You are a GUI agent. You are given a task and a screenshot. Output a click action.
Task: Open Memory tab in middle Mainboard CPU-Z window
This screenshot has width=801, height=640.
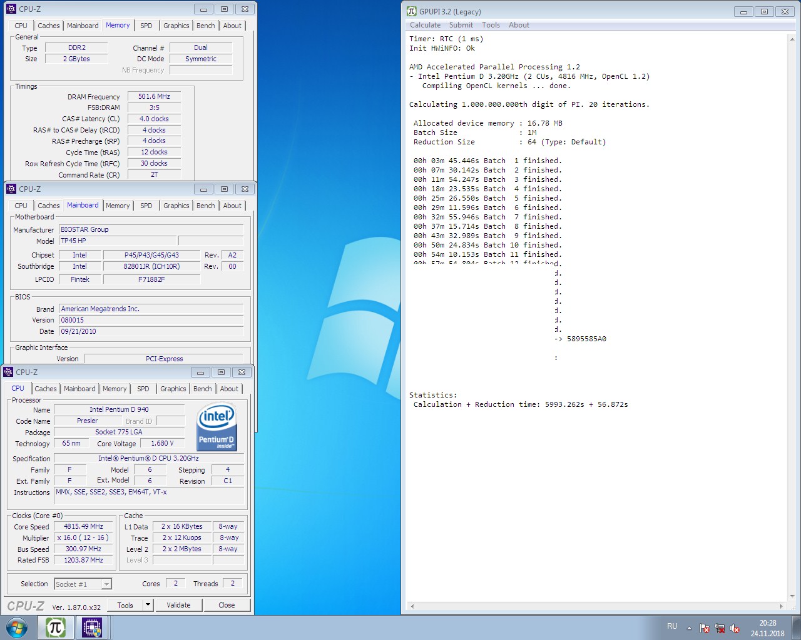click(118, 206)
